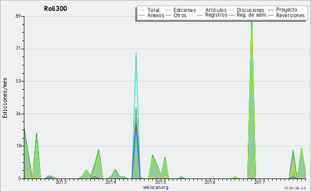Open the wikiscan.org source label
The image size is (311, 192).
tap(155, 187)
